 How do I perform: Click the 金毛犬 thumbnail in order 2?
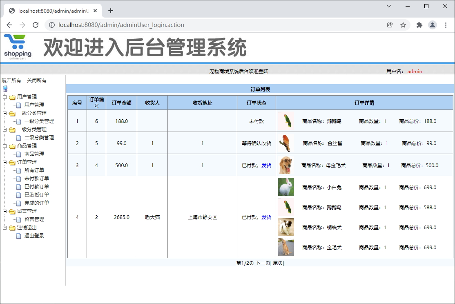pyautogui.click(x=286, y=247)
